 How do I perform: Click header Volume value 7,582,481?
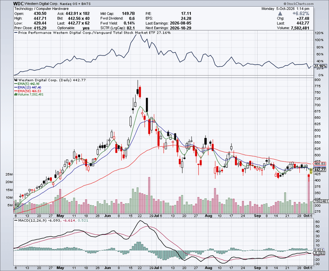coord(300,28)
